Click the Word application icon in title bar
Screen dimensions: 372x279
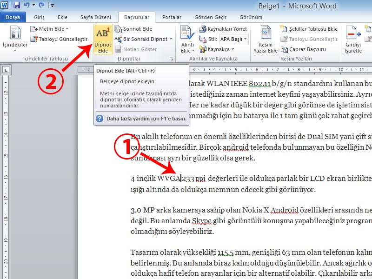[5, 5]
